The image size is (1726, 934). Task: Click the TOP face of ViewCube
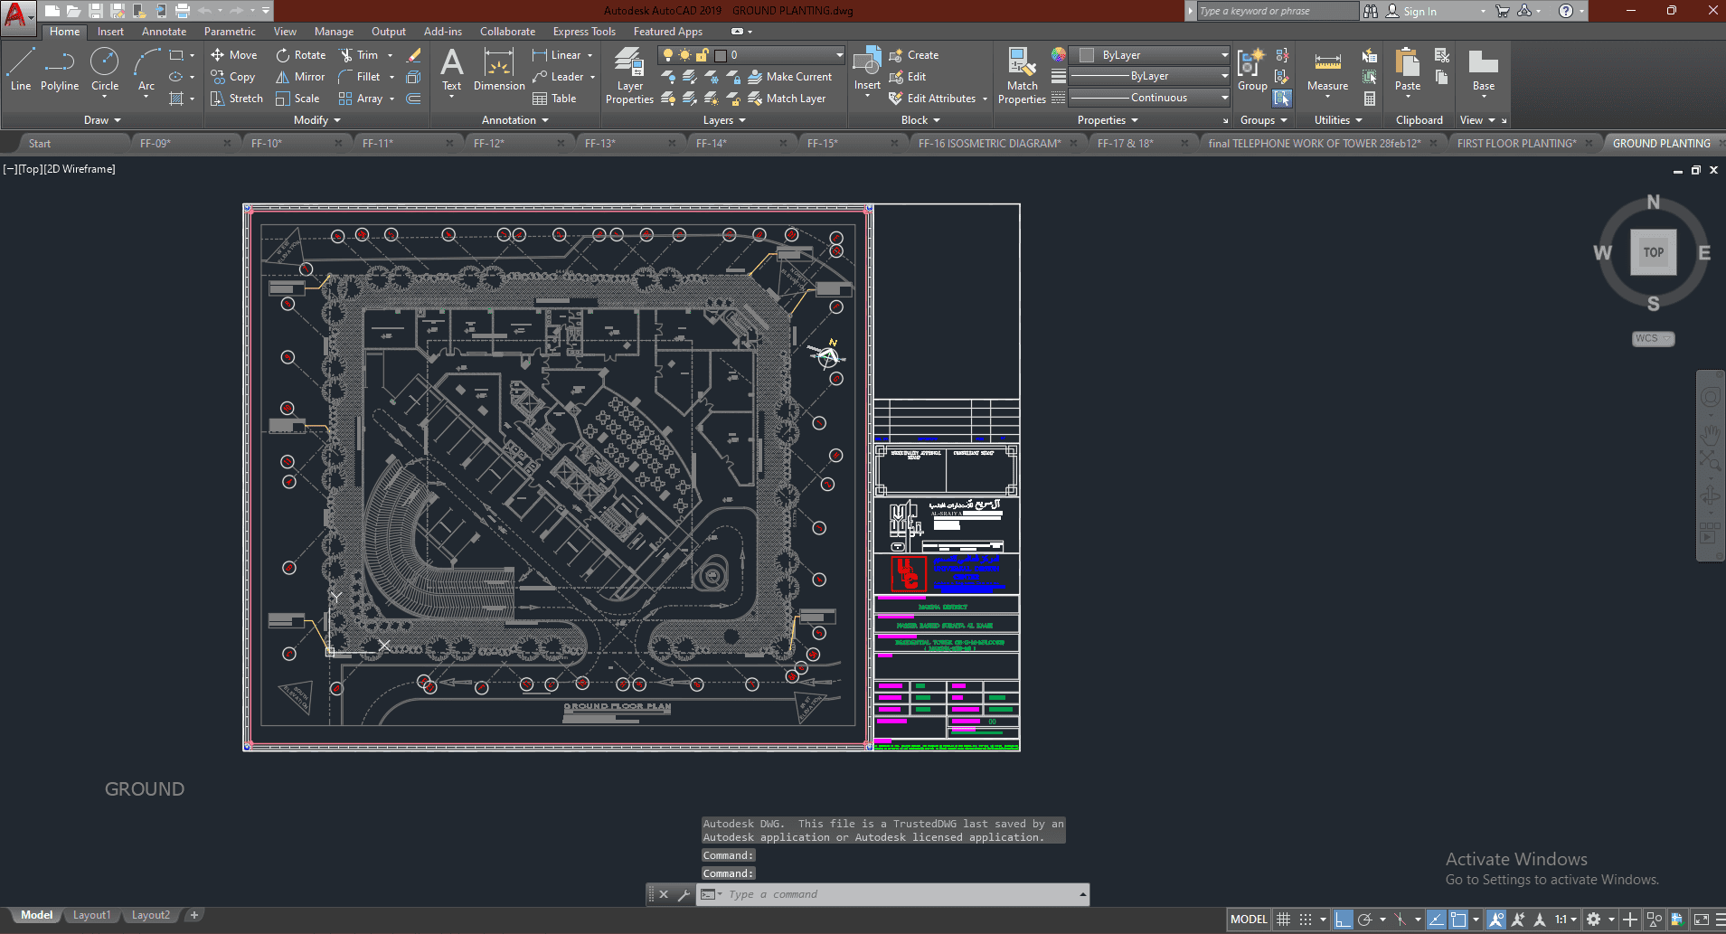click(x=1653, y=252)
